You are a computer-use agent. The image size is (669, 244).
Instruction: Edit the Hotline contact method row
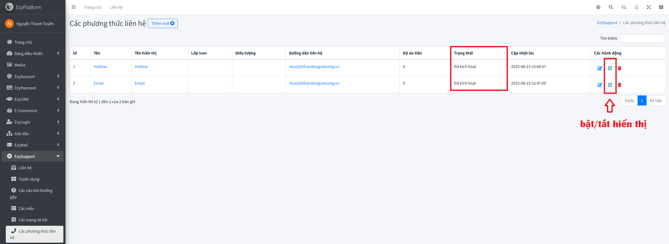click(x=600, y=68)
